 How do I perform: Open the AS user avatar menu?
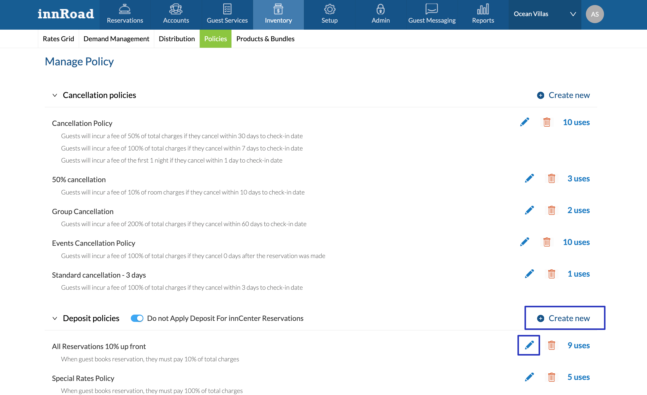click(x=594, y=14)
